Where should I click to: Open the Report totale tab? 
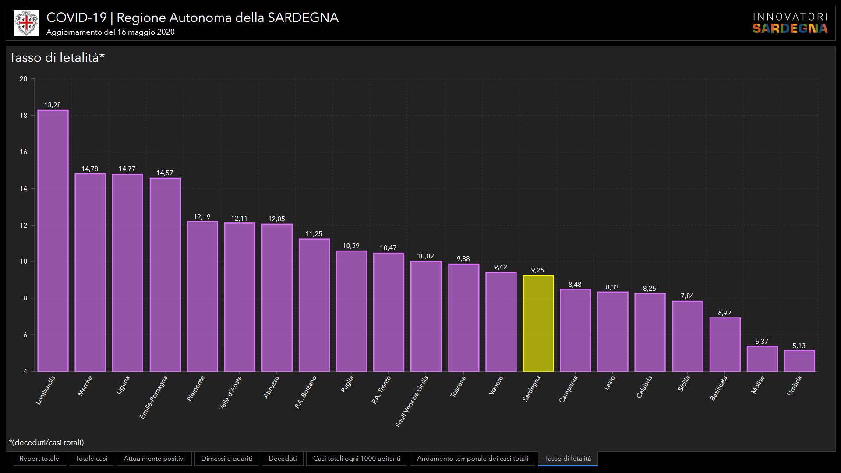click(x=39, y=459)
